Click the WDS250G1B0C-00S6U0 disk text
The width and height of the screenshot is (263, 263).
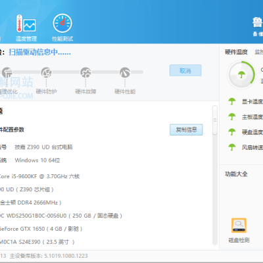61,216
